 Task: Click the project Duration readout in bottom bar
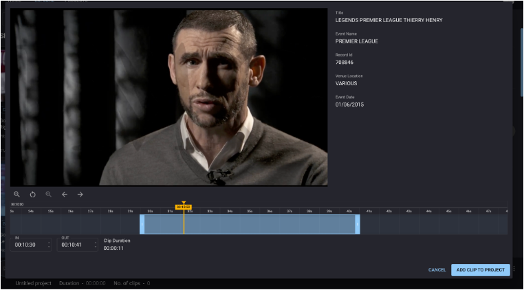83,283
